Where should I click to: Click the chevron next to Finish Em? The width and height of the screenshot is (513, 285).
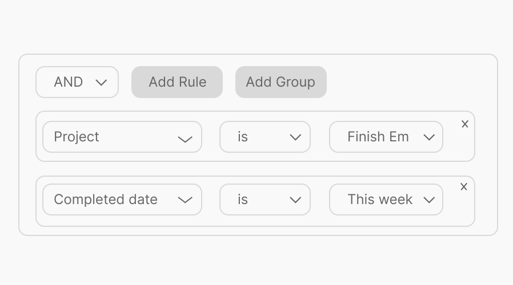428,137
